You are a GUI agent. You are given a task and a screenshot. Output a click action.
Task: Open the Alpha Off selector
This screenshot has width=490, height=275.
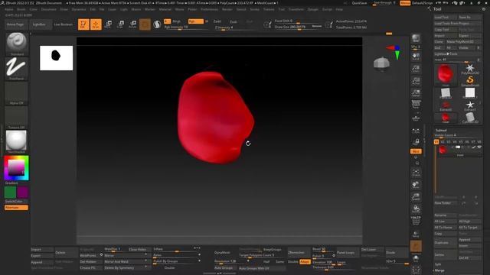click(x=17, y=93)
